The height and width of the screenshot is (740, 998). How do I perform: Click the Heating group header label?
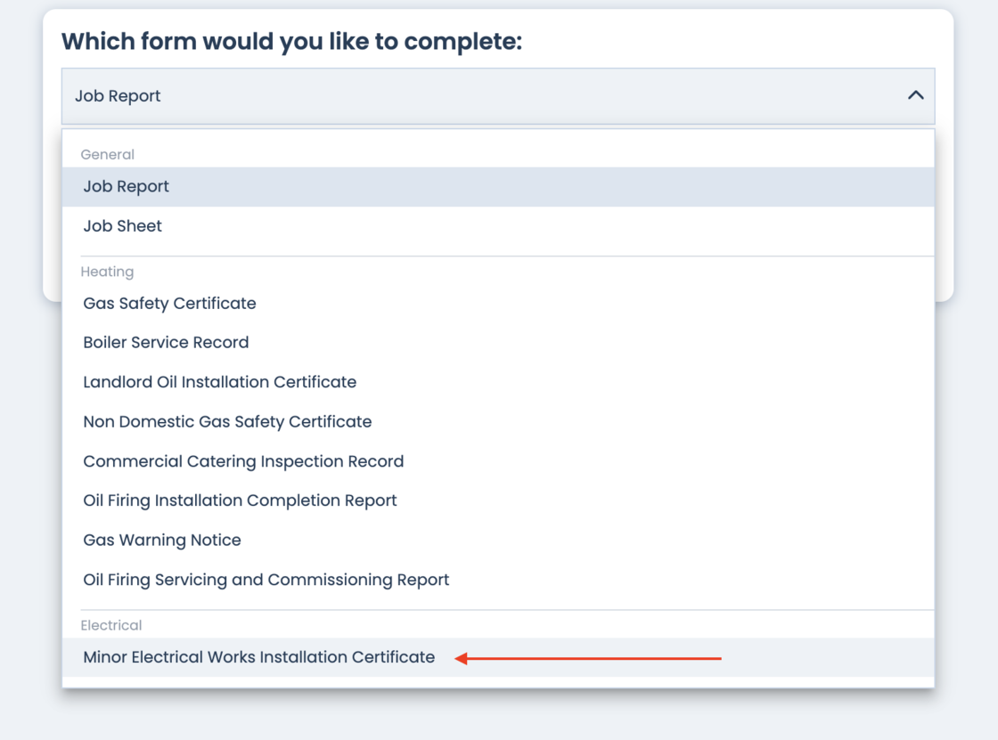tap(107, 272)
